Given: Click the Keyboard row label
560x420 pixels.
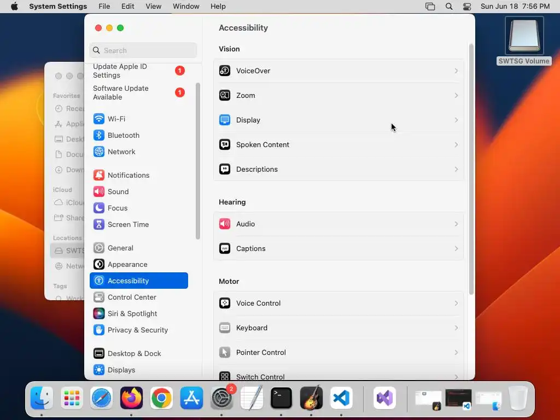Looking at the screenshot, I should coord(252,328).
